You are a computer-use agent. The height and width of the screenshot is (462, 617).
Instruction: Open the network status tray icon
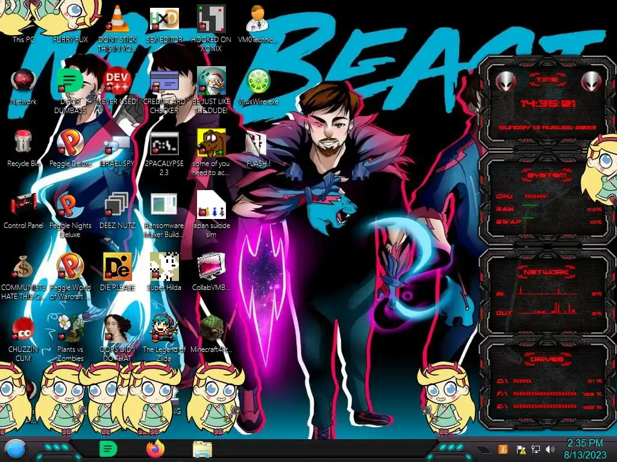536,449
